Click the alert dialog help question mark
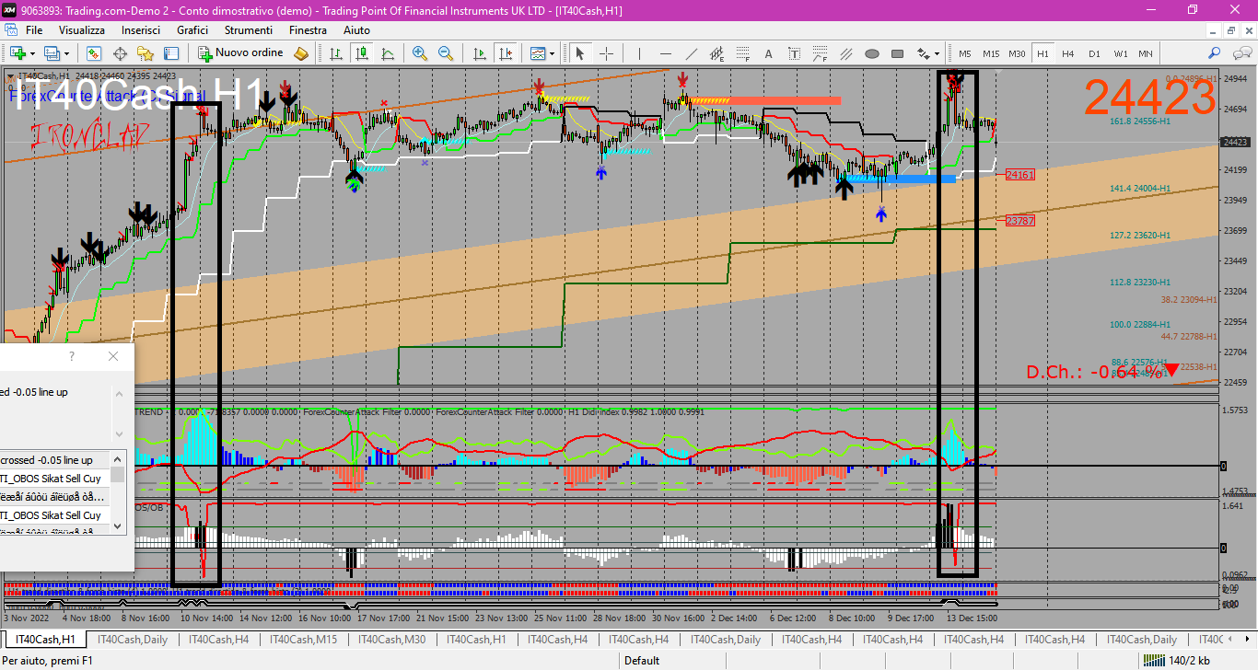The width and height of the screenshot is (1258, 670). [72, 356]
